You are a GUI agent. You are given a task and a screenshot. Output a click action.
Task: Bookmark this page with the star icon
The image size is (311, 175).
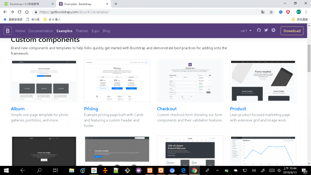pos(271,12)
